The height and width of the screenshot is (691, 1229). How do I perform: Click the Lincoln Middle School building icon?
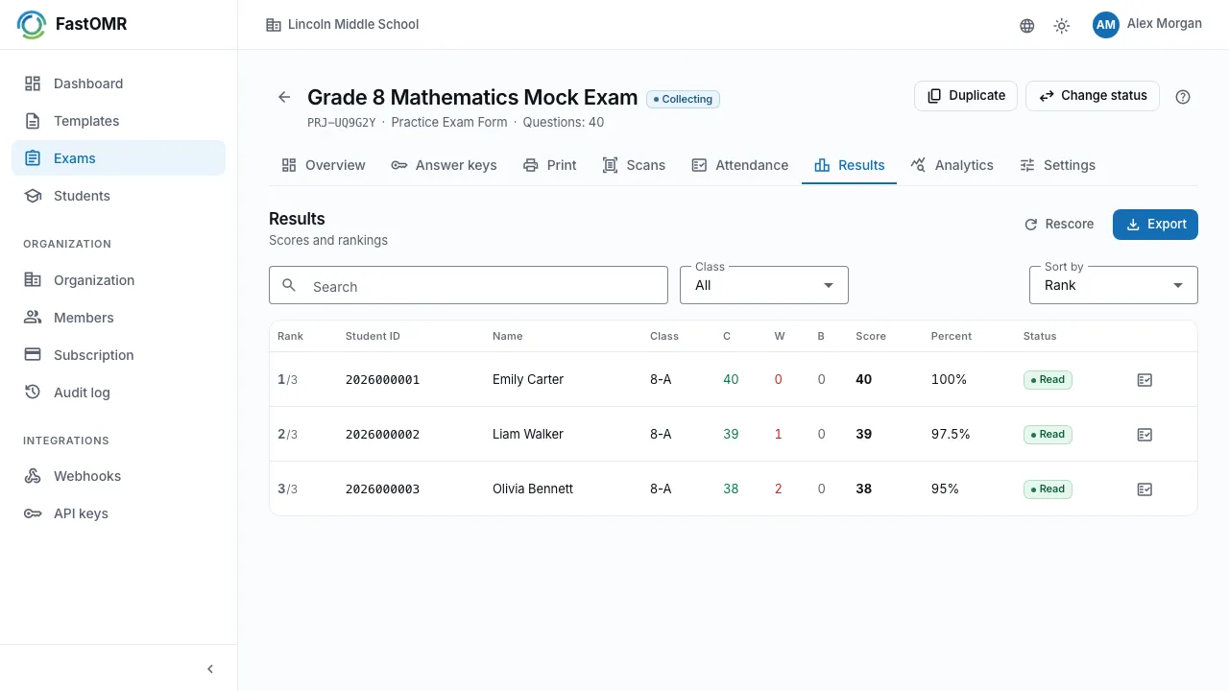(x=274, y=25)
